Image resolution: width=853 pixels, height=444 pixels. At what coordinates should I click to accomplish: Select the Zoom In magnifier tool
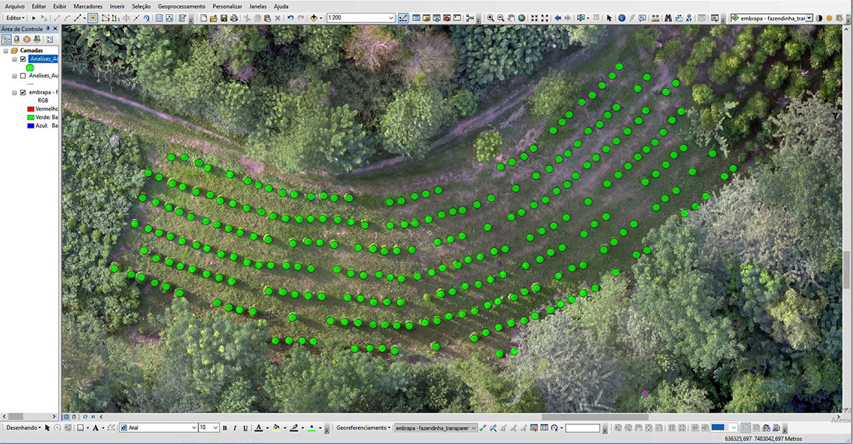pyautogui.click(x=491, y=18)
